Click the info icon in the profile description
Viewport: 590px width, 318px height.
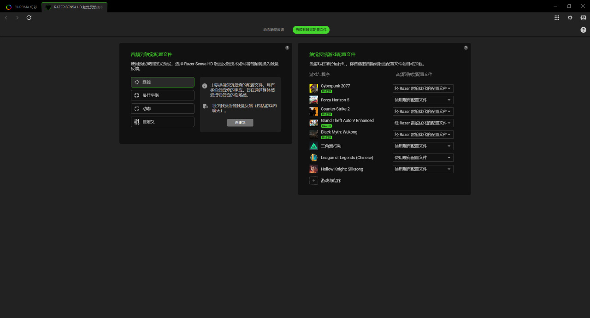click(x=205, y=86)
